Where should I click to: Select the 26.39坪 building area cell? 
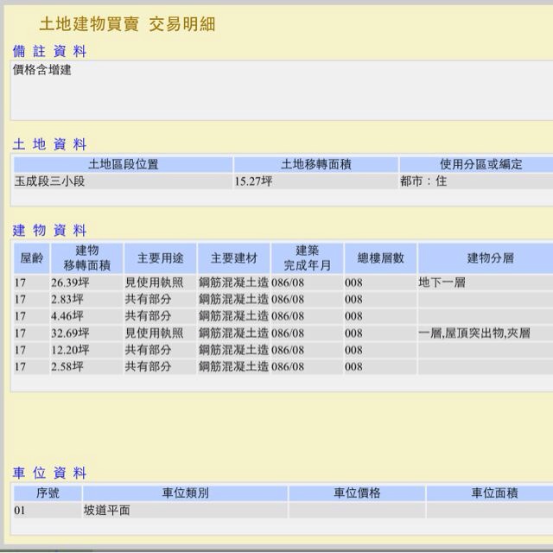click(x=87, y=283)
